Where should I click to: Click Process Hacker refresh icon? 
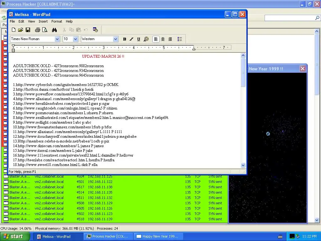[x=4, y=18]
